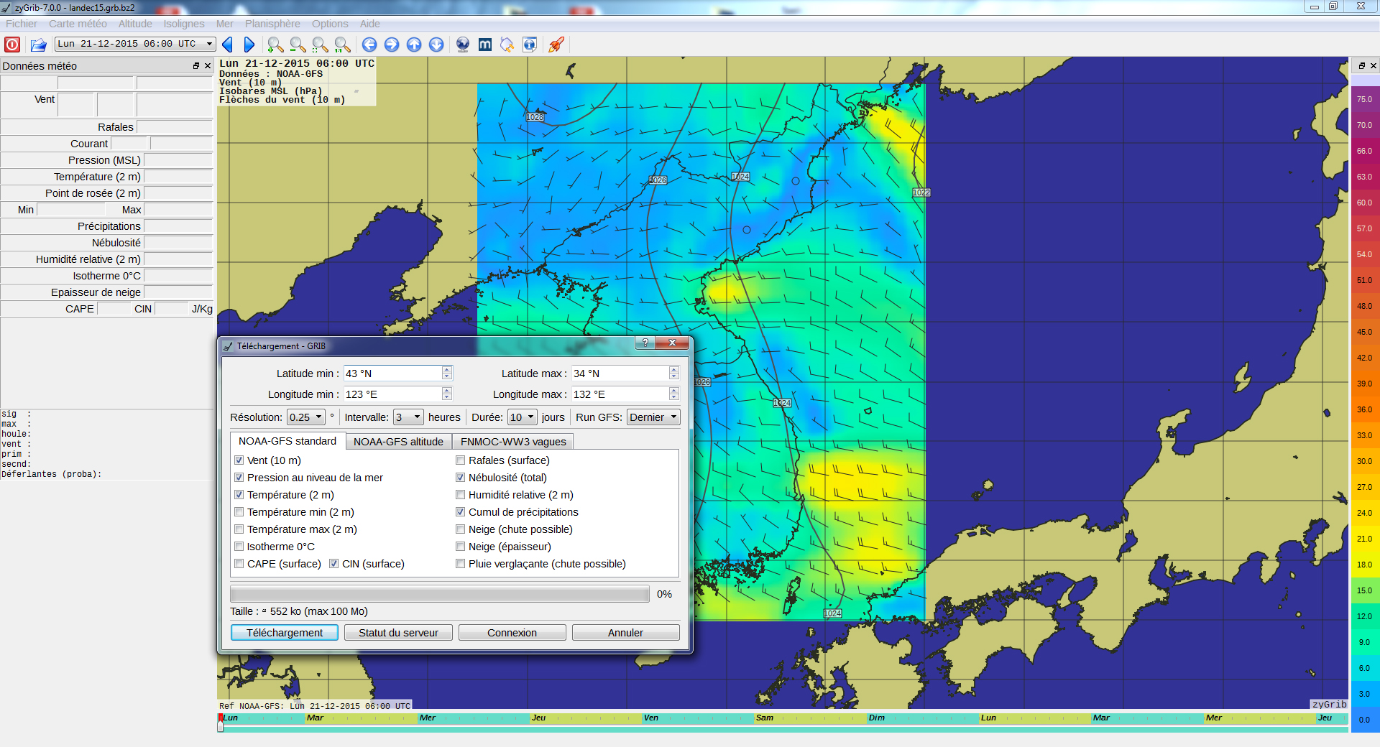
Task: Open the Résolution dropdown
Action: point(306,417)
